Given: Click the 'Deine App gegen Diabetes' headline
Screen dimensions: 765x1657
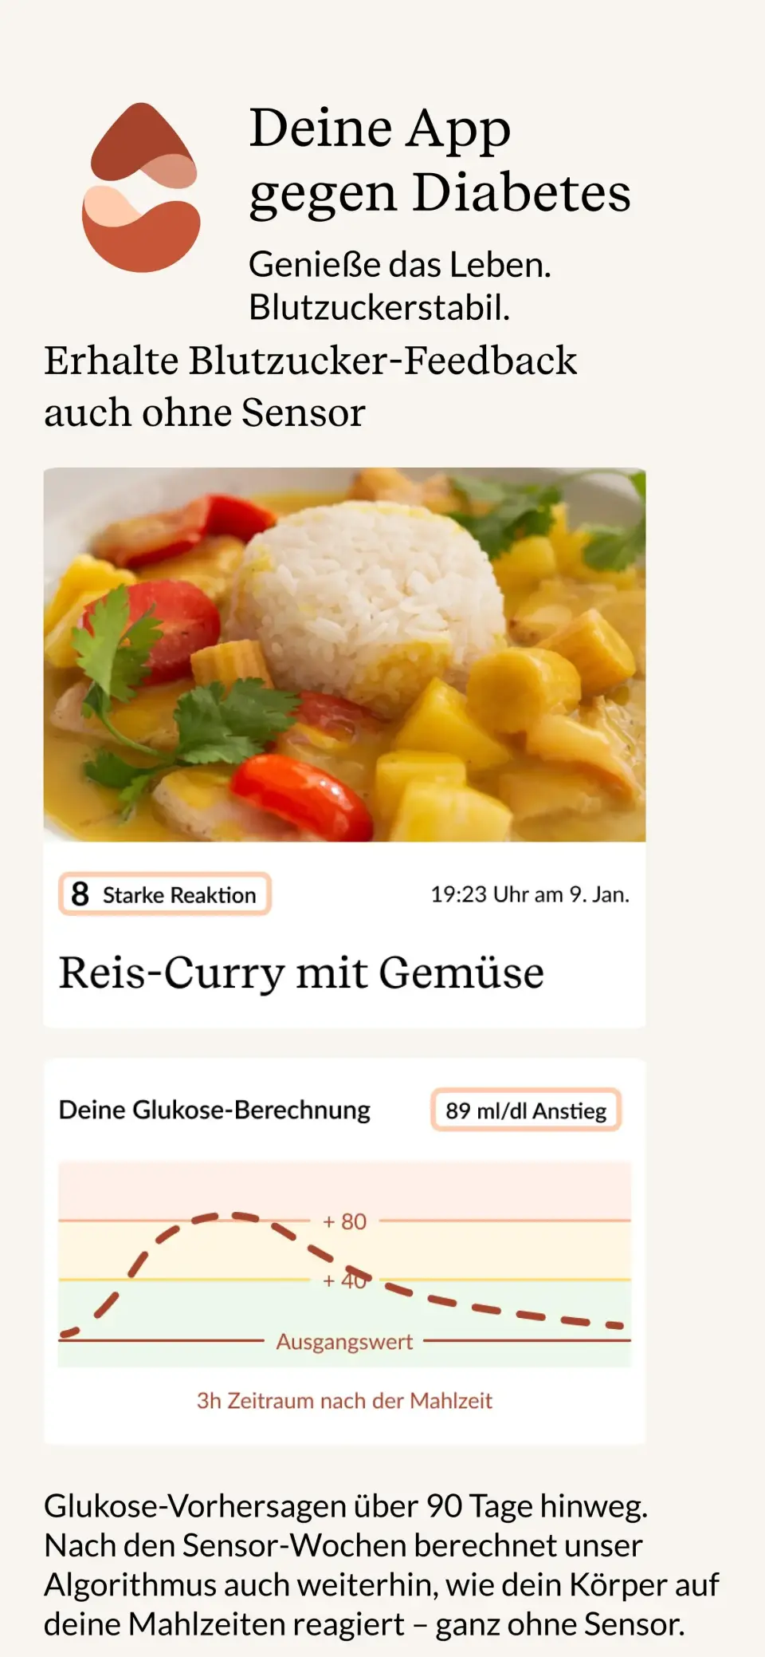Looking at the screenshot, I should coord(439,160).
